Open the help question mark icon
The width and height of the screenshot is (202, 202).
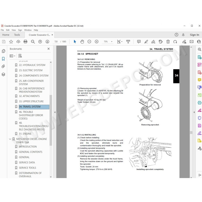point(176,35)
